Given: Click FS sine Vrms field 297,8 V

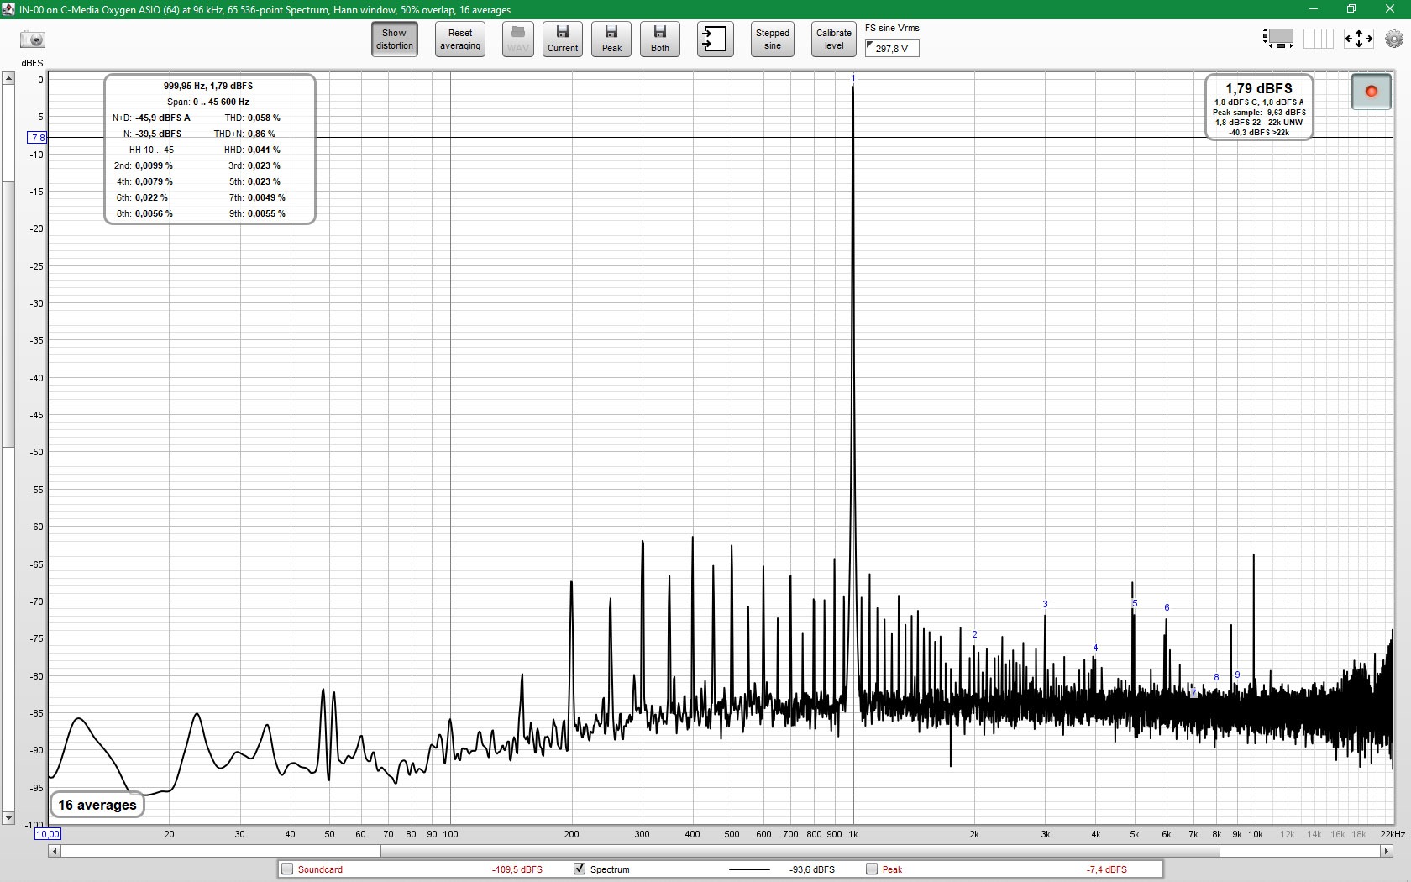Looking at the screenshot, I should pos(892,49).
